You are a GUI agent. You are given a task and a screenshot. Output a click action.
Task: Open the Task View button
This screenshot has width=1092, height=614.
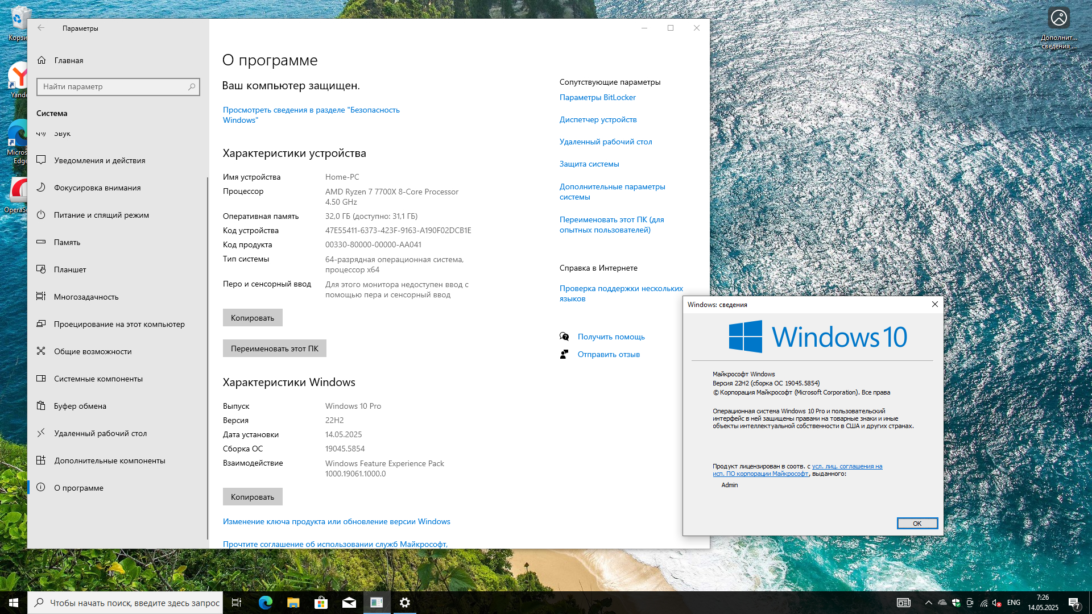pos(237,603)
